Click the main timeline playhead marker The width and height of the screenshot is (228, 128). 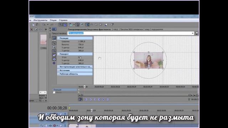pyautogui.click(x=92, y=111)
